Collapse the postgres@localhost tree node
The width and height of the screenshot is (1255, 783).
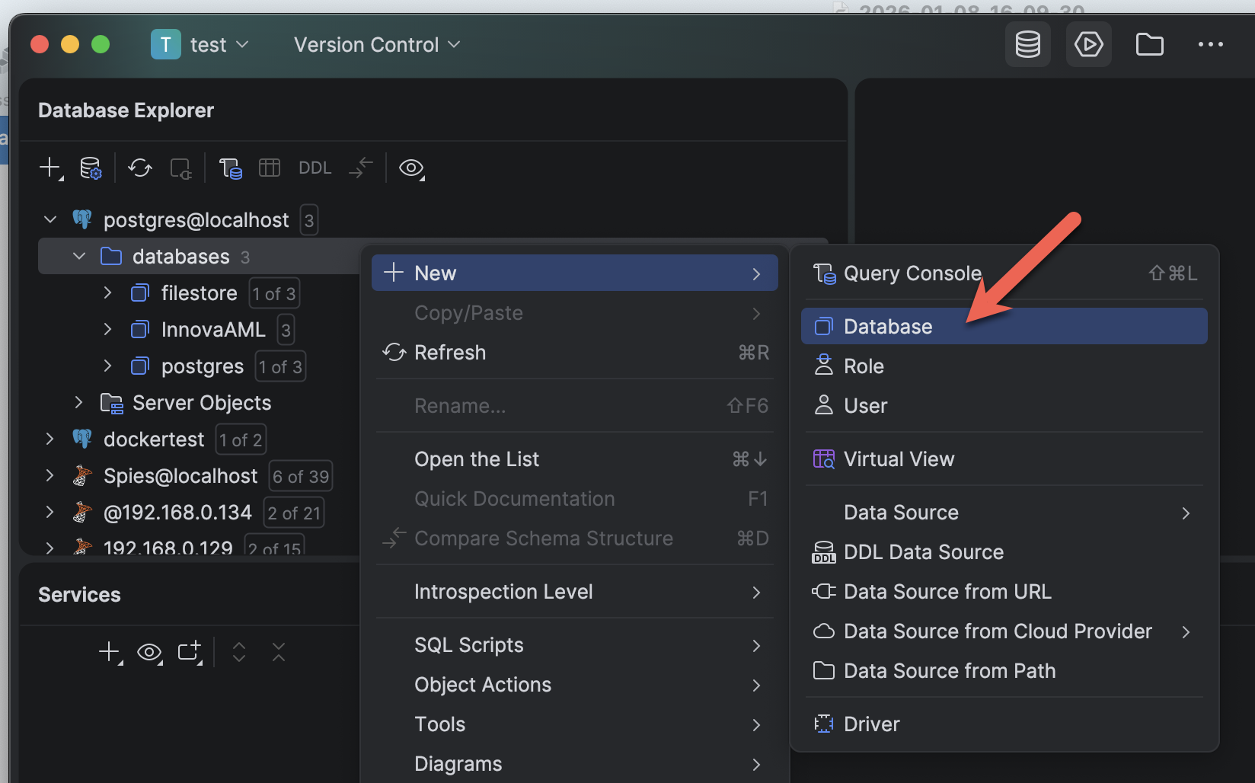point(50,220)
